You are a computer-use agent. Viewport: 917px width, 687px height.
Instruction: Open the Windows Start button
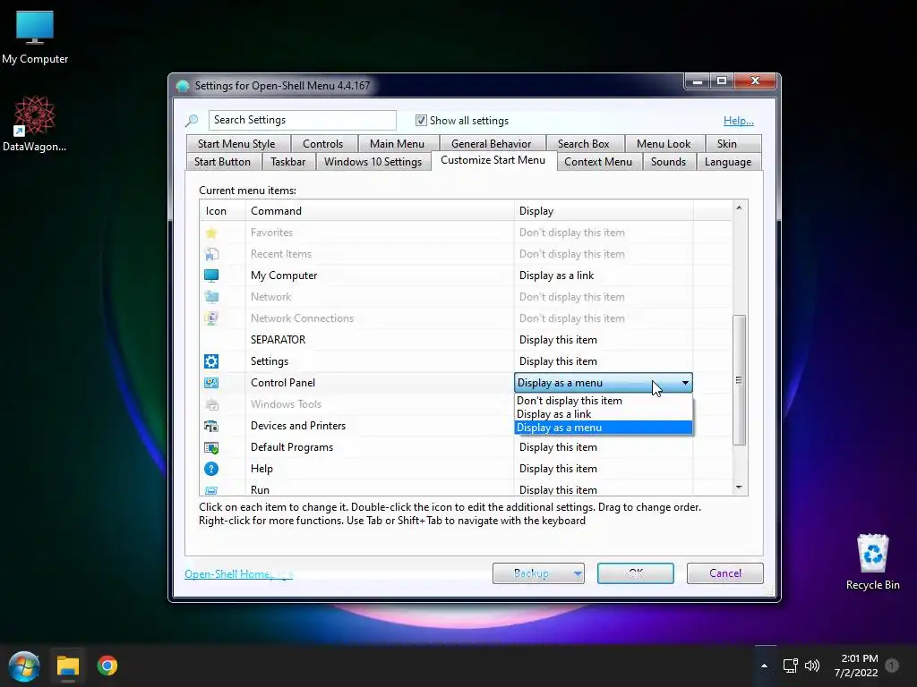click(24, 666)
